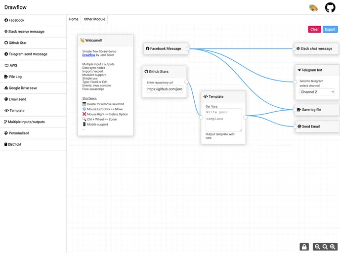Select the Facebook node in sidebar
The width and height of the screenshot is (340, 253).
click(33, 20)
